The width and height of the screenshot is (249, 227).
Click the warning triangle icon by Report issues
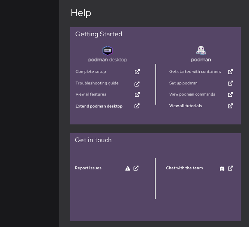coord(128,168)
